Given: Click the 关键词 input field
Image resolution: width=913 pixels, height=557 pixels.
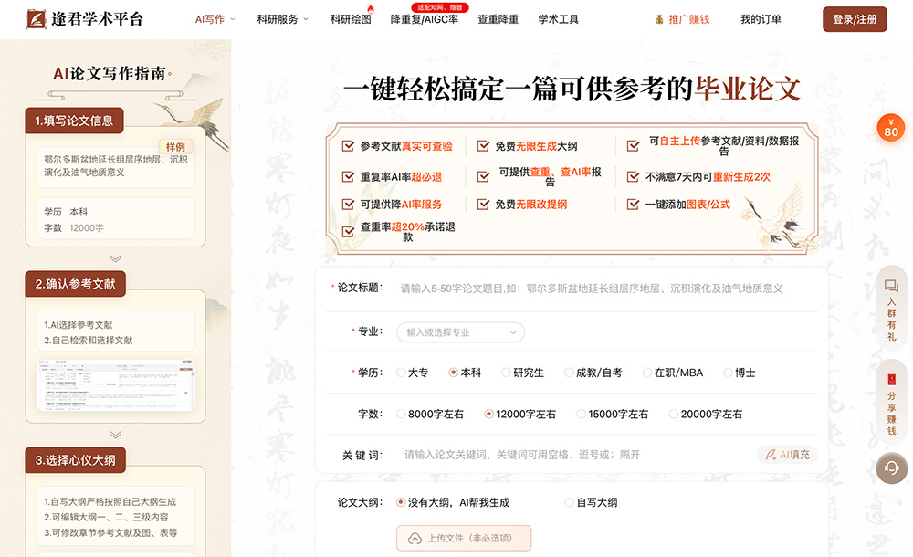Looking at the screenshot, I should [576, 455].
